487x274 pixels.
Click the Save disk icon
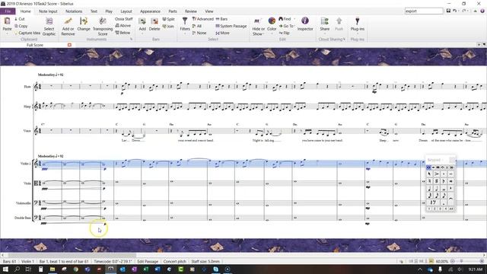pos(448,11)
